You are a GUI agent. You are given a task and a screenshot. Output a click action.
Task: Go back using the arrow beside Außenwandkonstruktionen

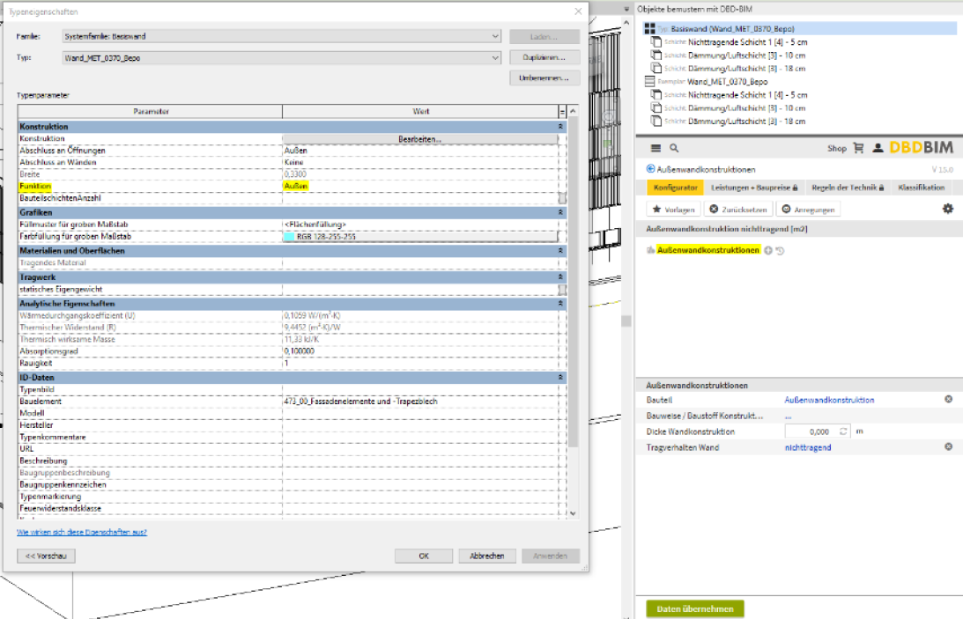(x=651, y=169)
